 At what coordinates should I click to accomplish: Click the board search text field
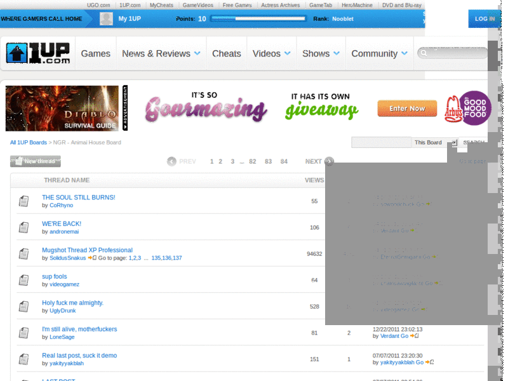tap(382, 142)
